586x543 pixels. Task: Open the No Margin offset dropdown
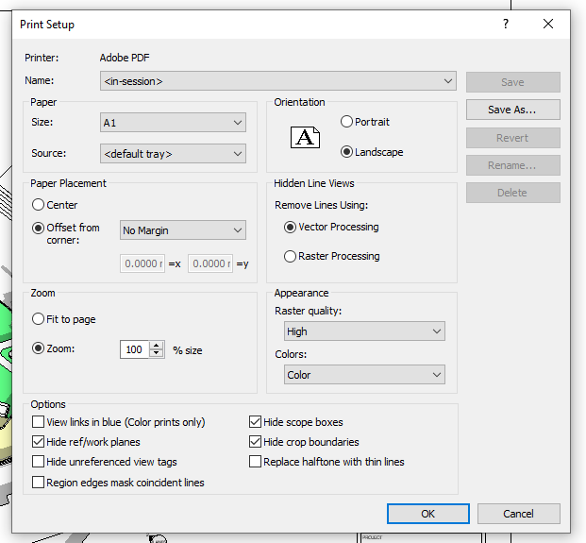click(x=183, y=230)
